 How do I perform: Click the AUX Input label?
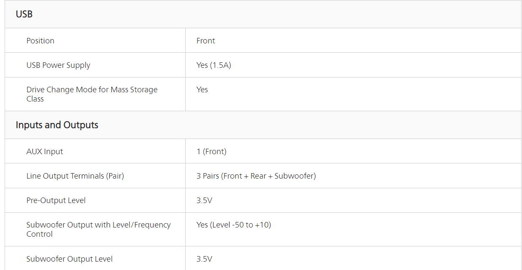45,152
